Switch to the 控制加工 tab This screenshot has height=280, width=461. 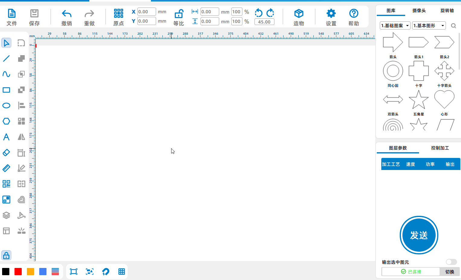pos(440,148)
